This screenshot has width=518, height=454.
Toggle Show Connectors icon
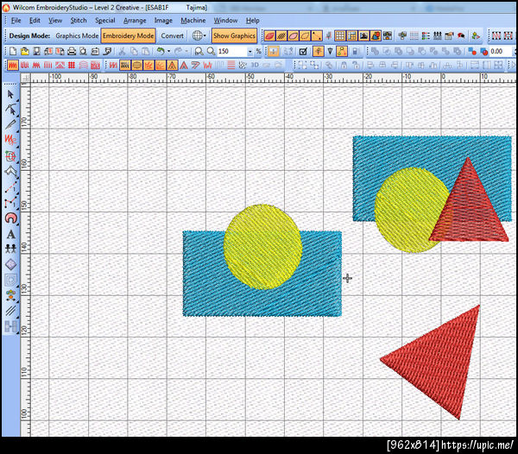pyautogui.click(x=317, y=35)
